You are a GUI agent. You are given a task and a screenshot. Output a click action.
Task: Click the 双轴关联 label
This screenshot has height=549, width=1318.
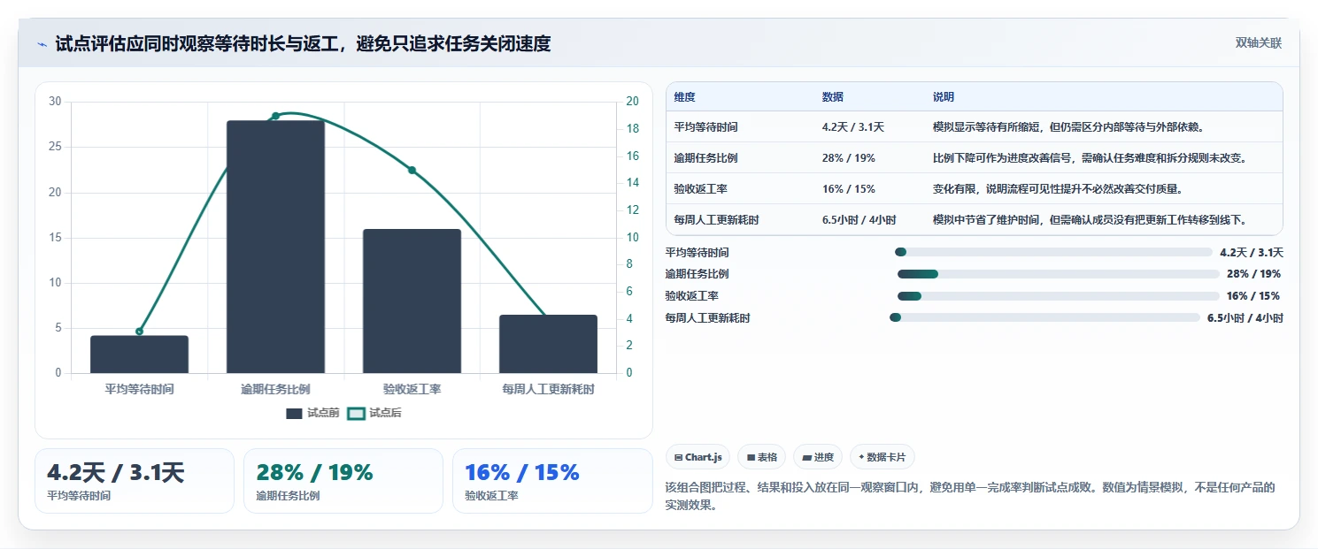pos(1258,43)
